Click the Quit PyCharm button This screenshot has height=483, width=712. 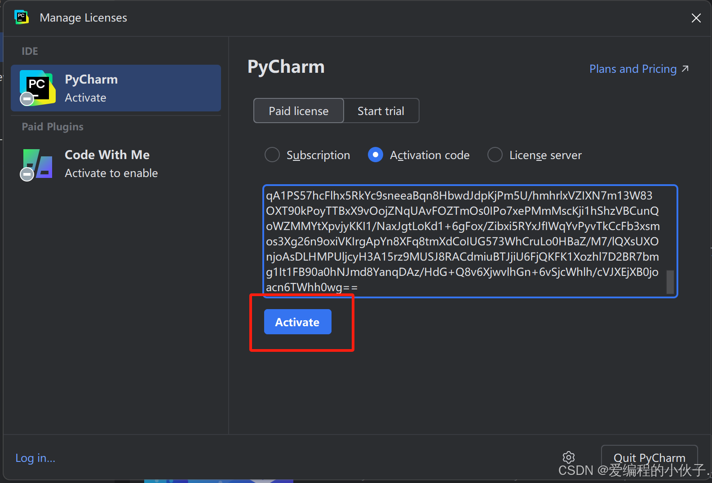(649, 457)
